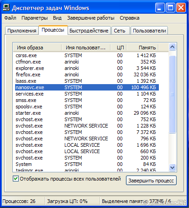Image resolution: width=189 pixels, height=208 pixels.
Task: Click the scrollbar up arrow
Action: pyautogui.click(x=172, y=47)
